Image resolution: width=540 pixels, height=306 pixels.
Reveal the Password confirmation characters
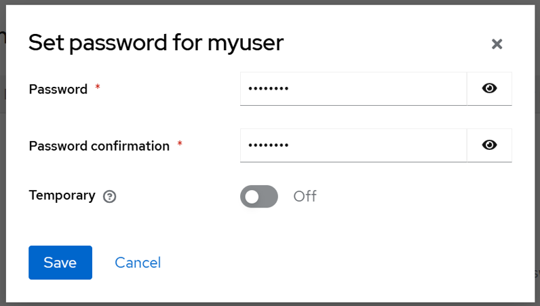pyautogui.click(x=489, y=145)
